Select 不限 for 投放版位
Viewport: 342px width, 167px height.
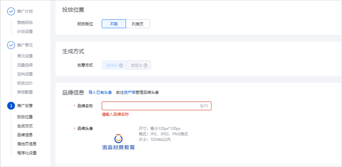pyautogui.click(x=114, y=24)
